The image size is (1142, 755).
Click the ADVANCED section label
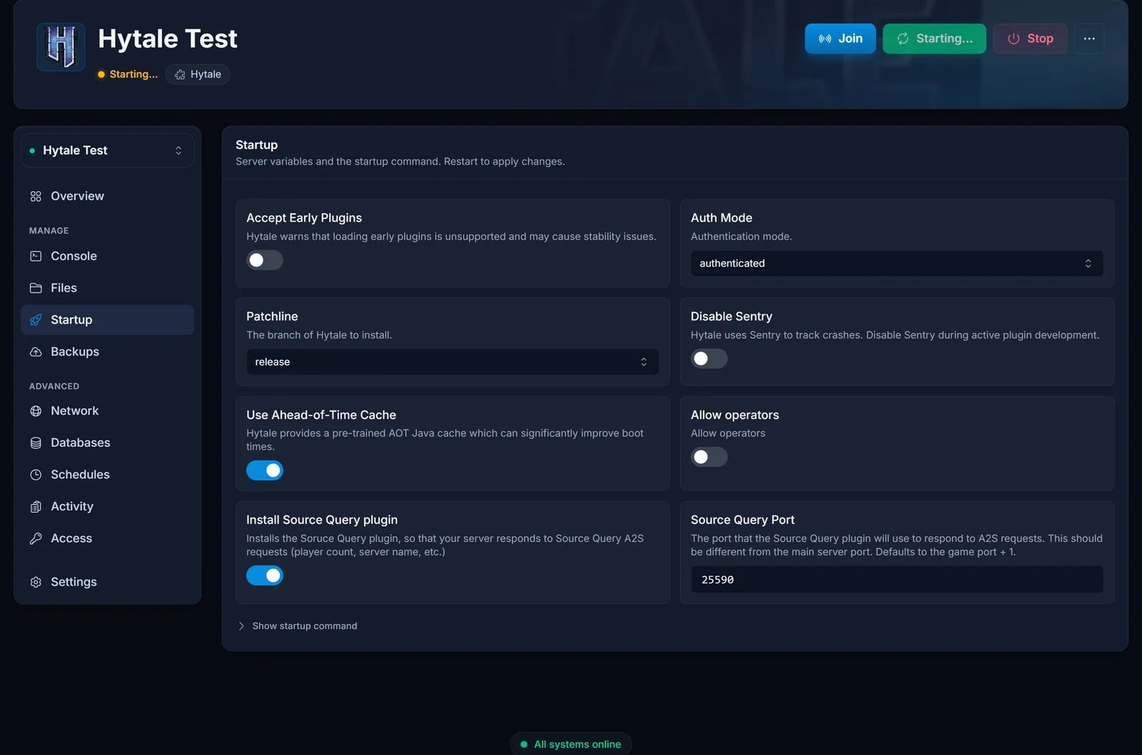(x=54, y=386)
